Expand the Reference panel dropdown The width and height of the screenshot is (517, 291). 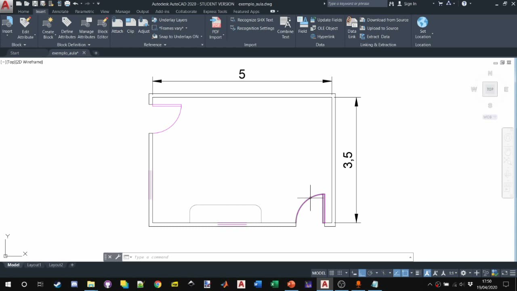click(155, 44)
